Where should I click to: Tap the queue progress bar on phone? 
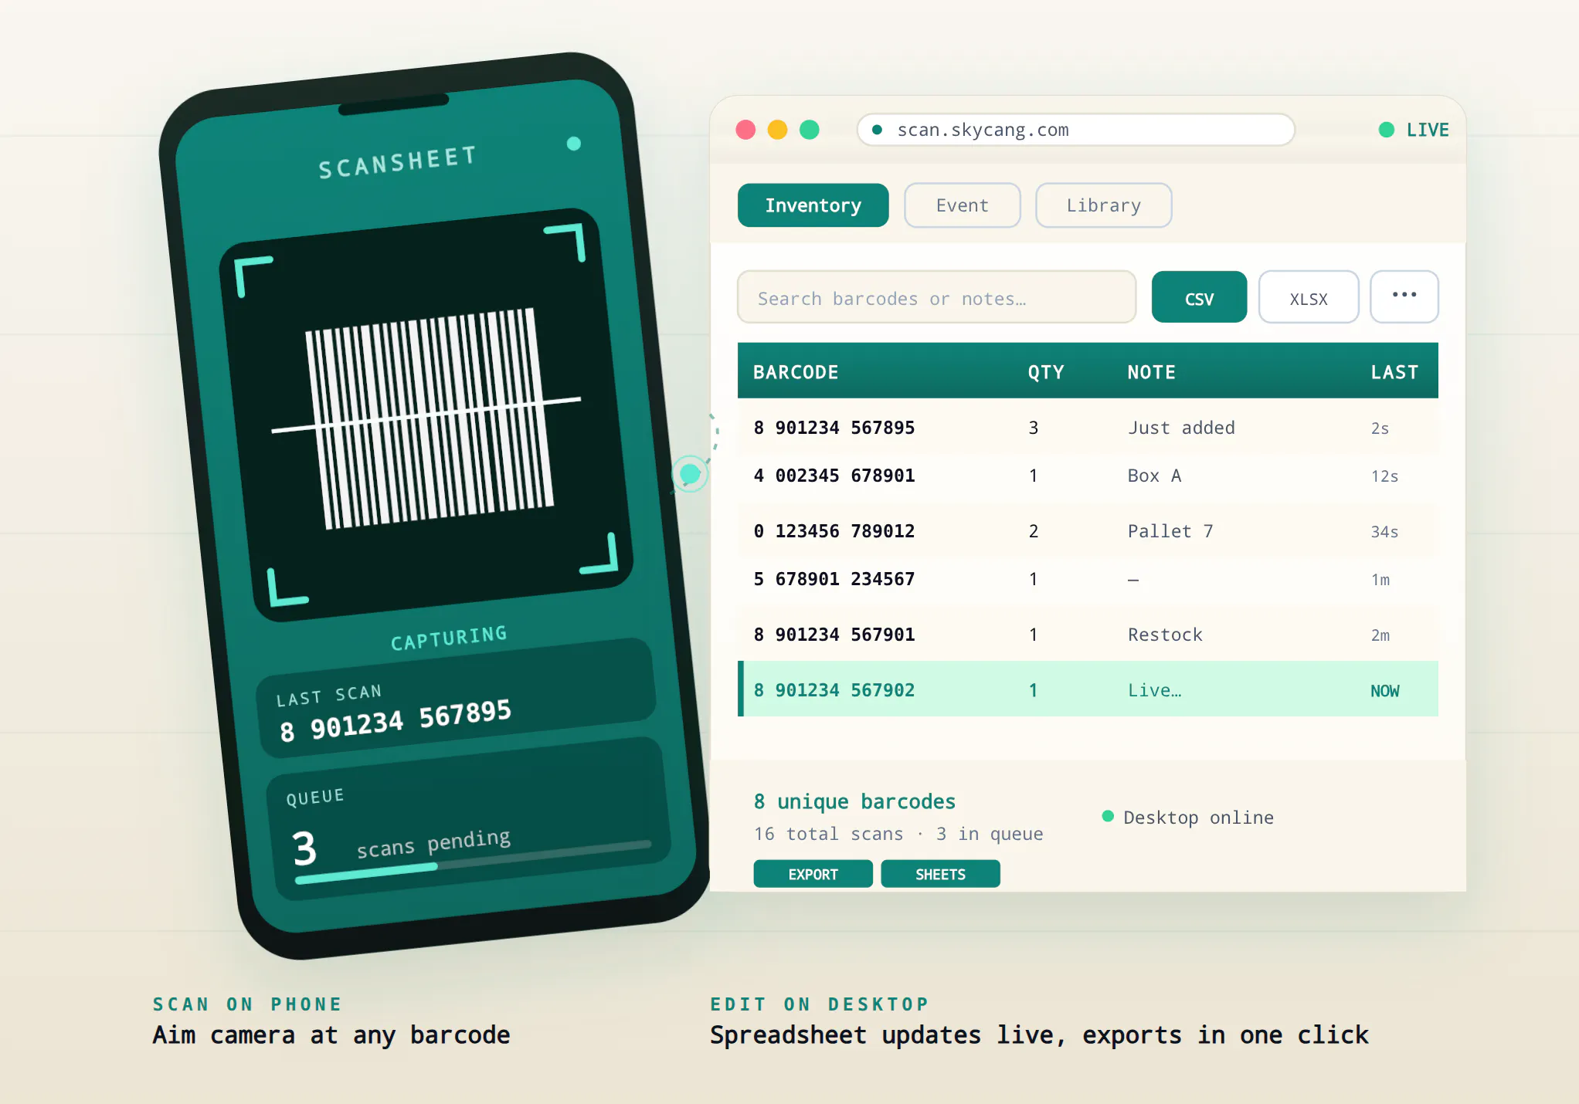click(x=473, y=861)
